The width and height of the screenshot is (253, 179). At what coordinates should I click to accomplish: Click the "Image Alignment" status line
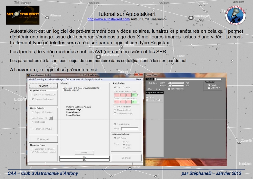pos(73,112)
